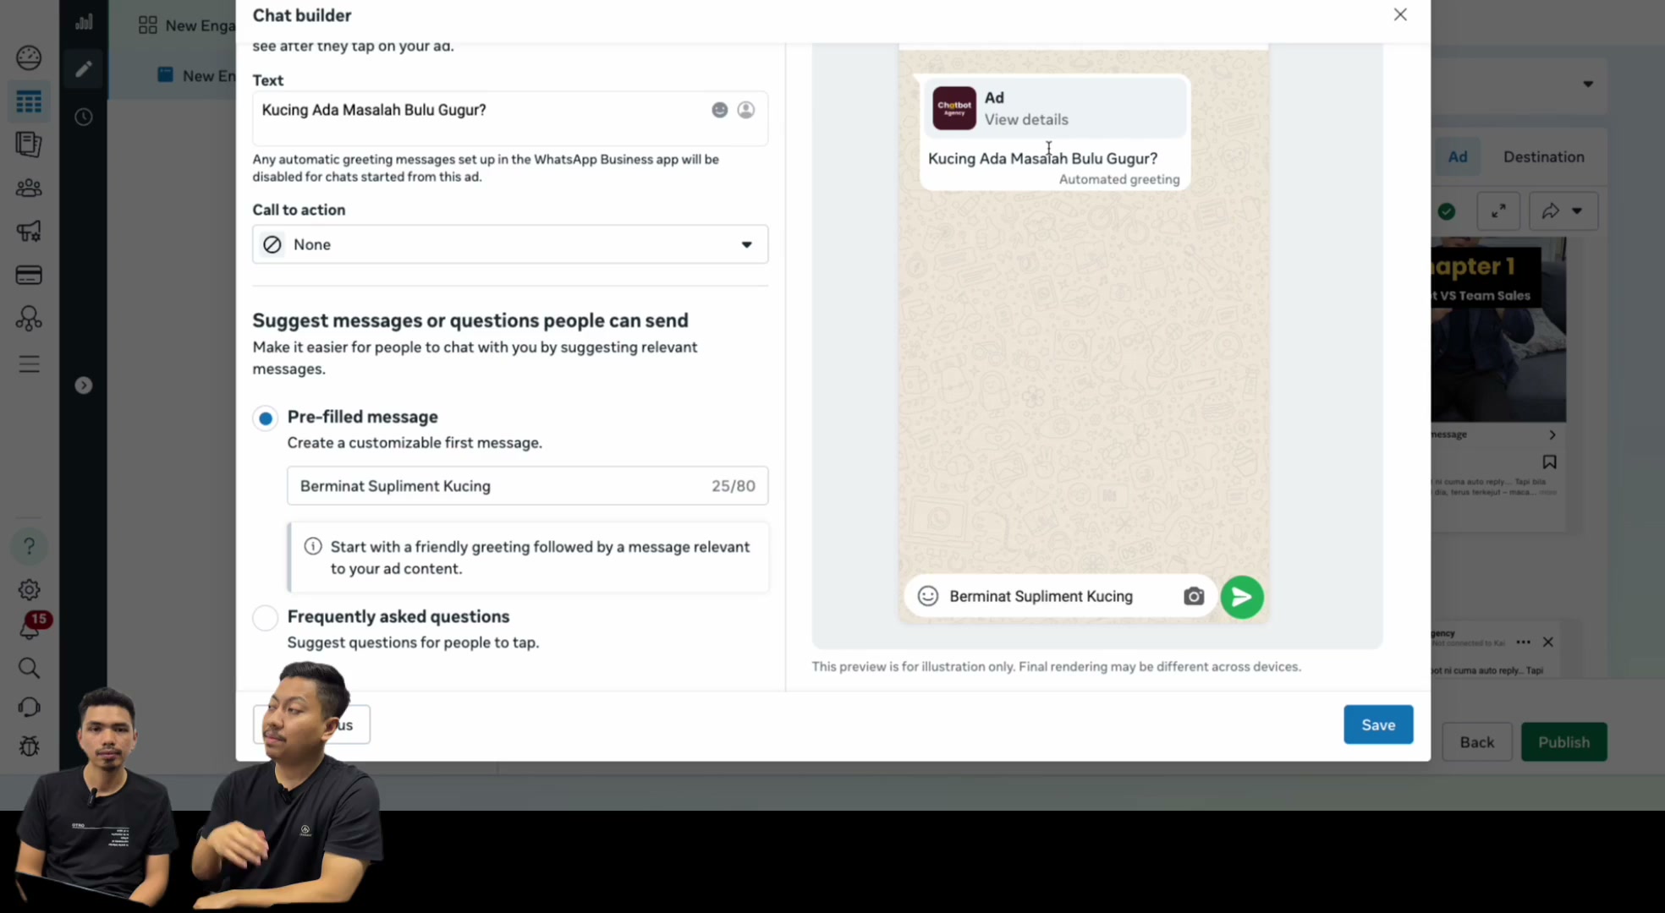Click emoji smiley in preview message bar
The width and height of the screenshot is (1665, 913).
click(x=928, y=596)
